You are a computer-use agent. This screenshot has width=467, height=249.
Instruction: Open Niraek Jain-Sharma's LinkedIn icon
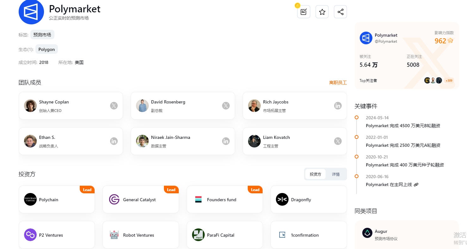pos(226,141)
